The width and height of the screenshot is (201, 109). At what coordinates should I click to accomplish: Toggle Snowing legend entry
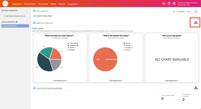pyautogui.click(x=128, y=47)
